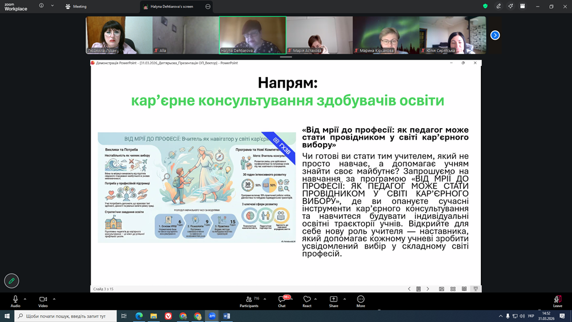Screen dimensions: 572x322
Task: Select Halyna Dehtiarova's screen tab
Action: pos(171,6)
